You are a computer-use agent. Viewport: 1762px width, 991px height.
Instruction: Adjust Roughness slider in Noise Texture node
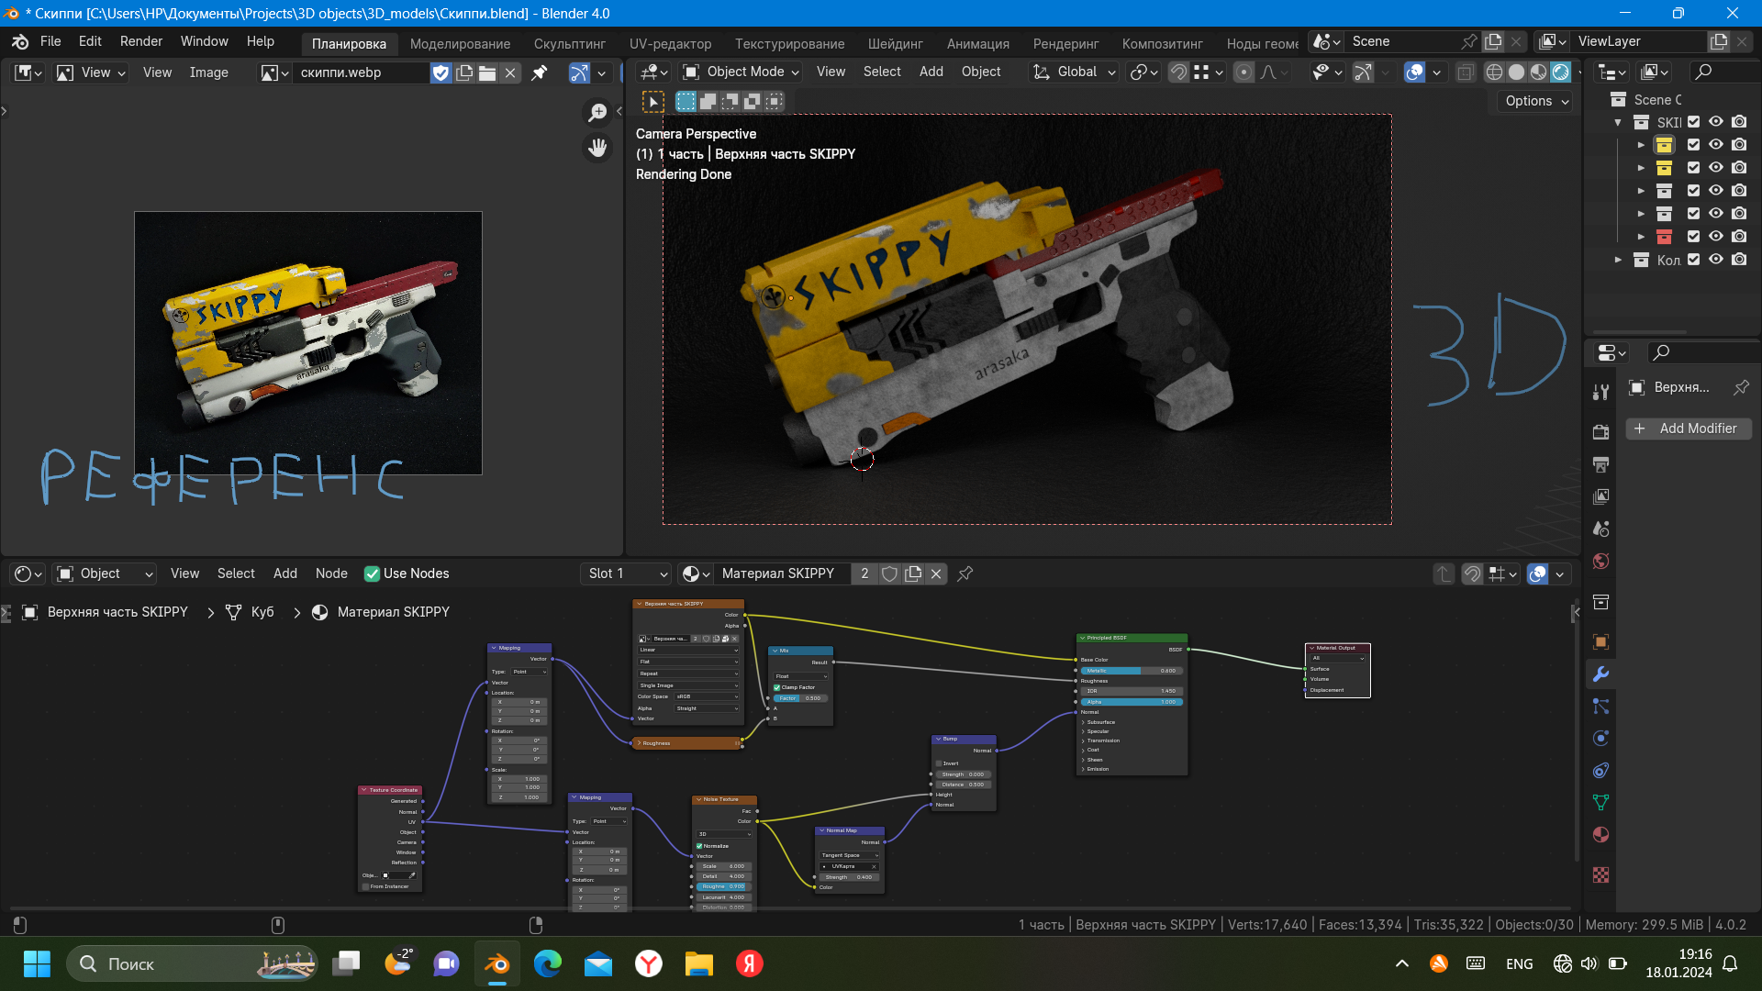click(x=724, y=886)
